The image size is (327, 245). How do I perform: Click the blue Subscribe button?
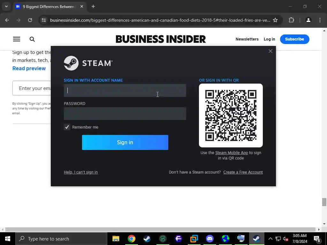pos(294,39)
